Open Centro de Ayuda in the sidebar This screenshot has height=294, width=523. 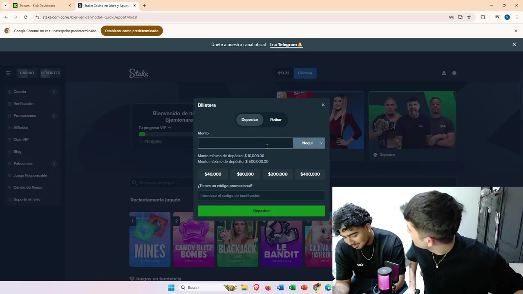pyautogui.click(x=28, y=187)
